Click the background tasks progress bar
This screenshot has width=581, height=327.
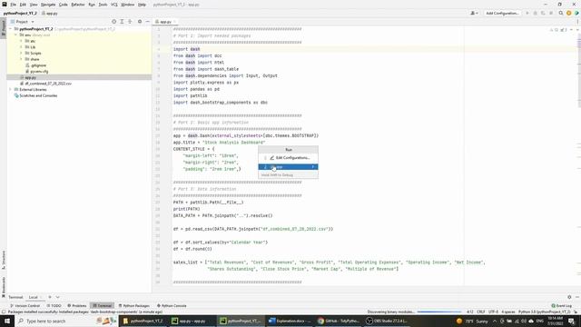(x=439, y=312)
